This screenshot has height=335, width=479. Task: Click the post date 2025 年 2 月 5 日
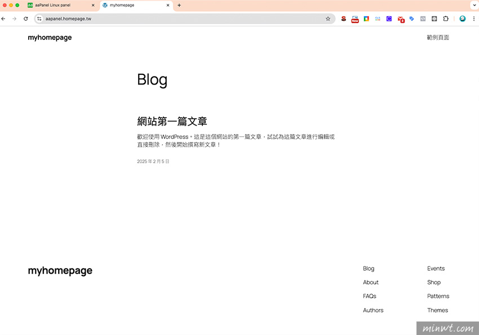point(153,162)
